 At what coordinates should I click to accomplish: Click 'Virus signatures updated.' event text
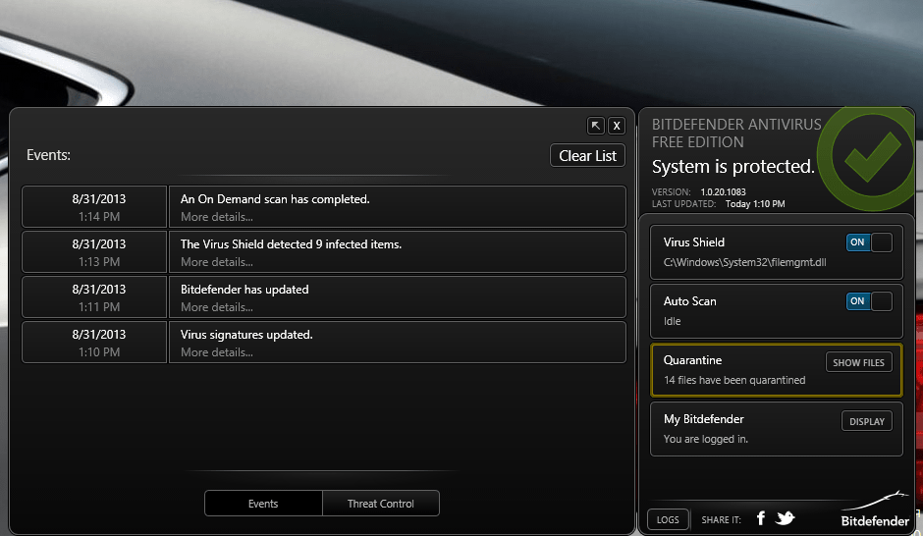pyautogui.click(x=246, y=335)
